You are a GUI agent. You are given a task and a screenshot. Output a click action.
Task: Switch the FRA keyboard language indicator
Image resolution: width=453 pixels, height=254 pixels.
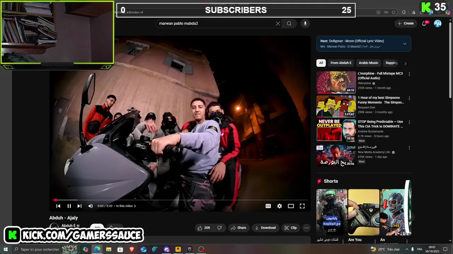[x=420, y=249]
